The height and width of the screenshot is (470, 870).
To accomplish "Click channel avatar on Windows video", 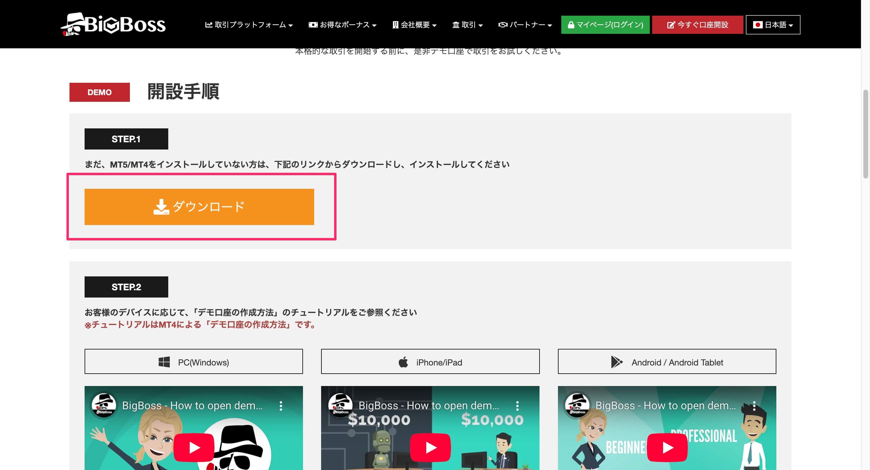I will [x=104, y=405].
